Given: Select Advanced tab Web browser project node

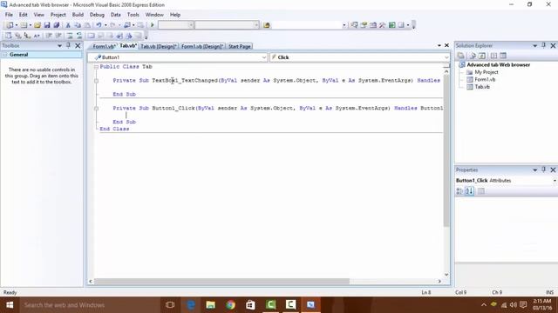Looking at the screenshot, I should tap(498, 65).
